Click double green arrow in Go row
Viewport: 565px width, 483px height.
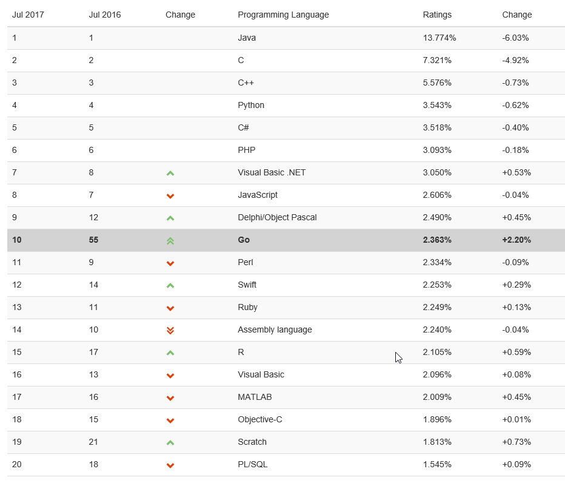coord(170,241)
